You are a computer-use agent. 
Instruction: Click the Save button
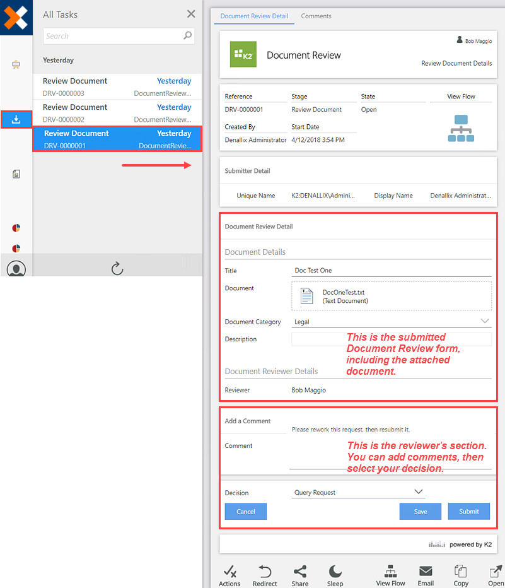click(x=421, y=512)
